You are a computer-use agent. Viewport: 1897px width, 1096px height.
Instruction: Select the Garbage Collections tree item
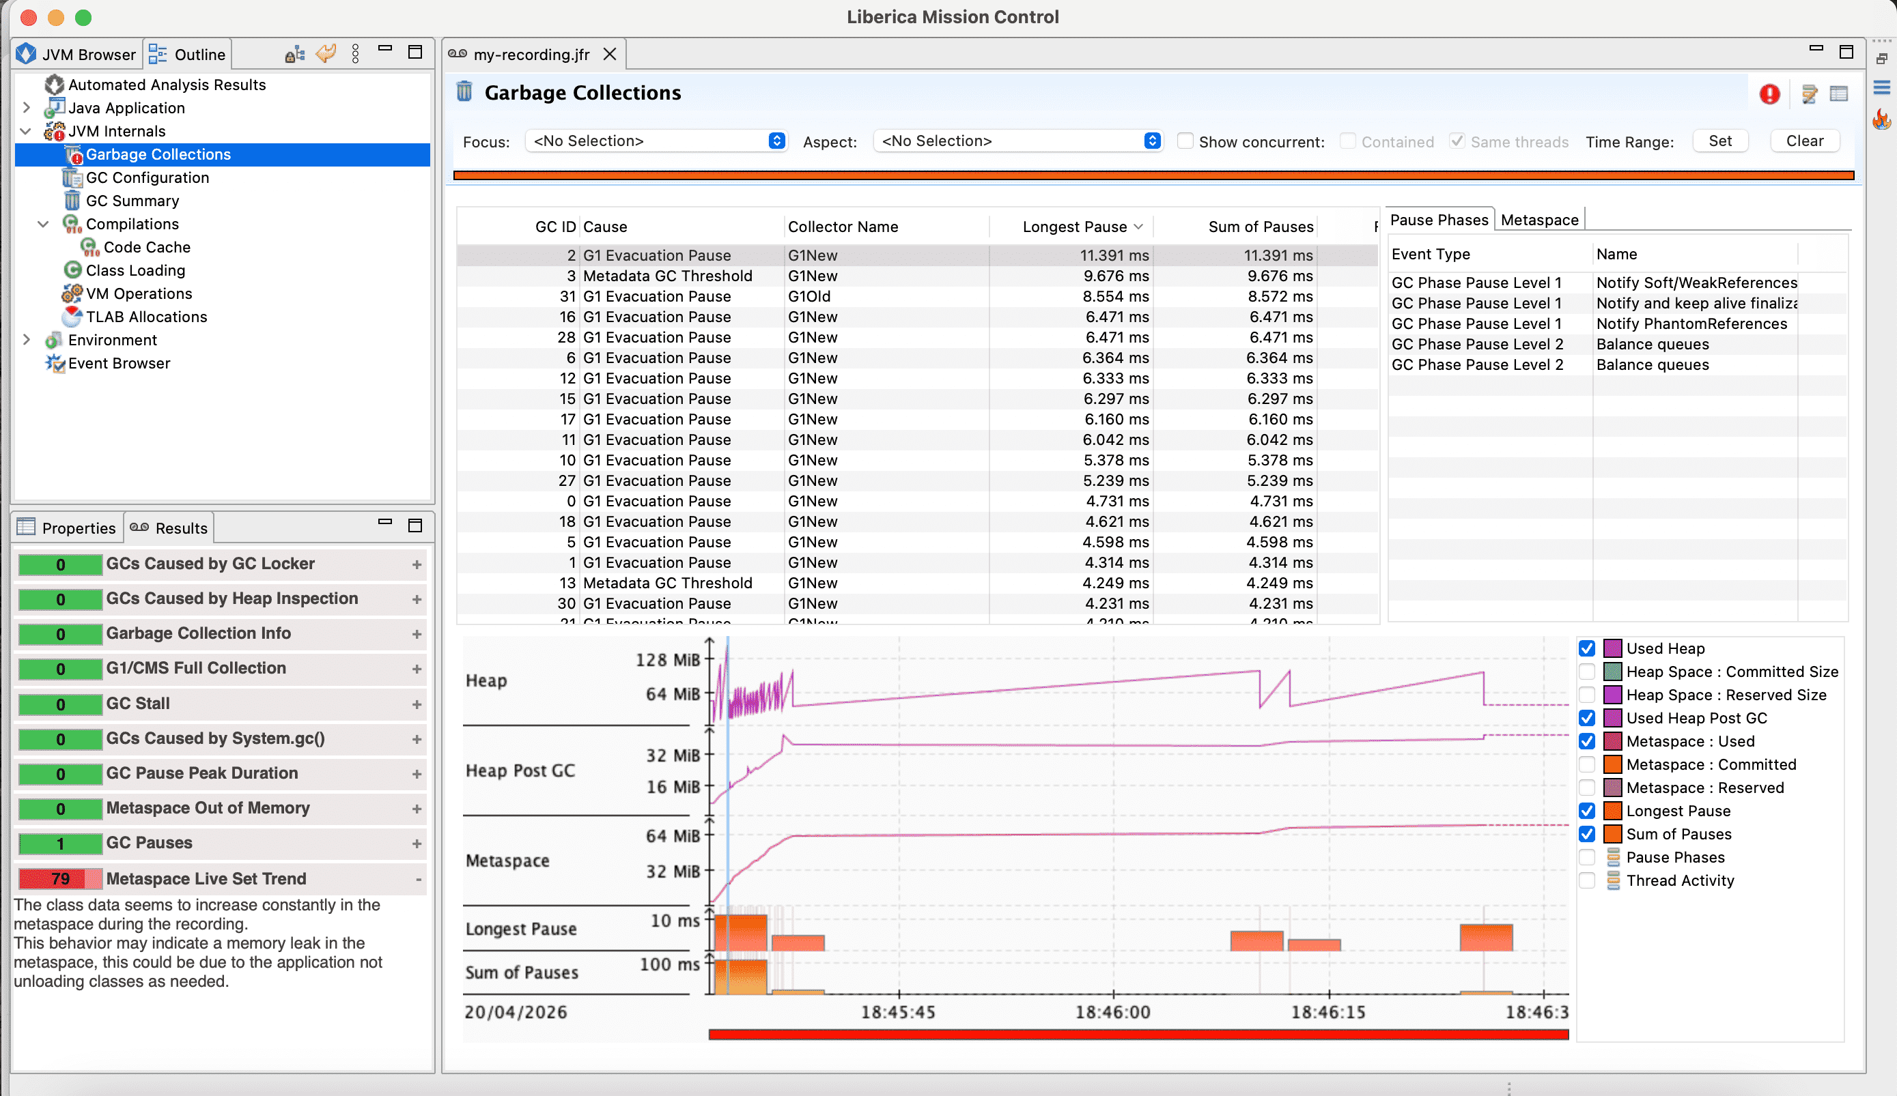(223, 154)
